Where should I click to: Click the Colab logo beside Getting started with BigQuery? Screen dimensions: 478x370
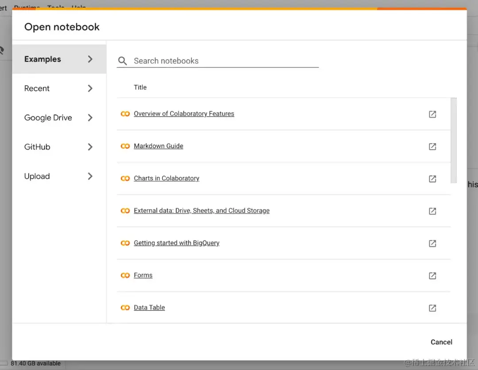click(125, 243)
